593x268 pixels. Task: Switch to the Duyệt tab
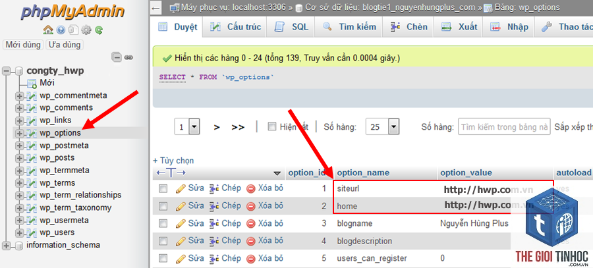tap(178, 27)
